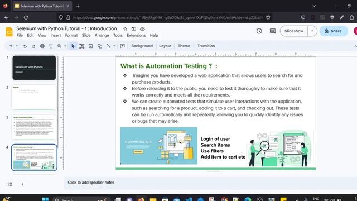The height and width of the screenshot is (201, 357).
Task: Bookmark page with star icon
Action: 268,17
